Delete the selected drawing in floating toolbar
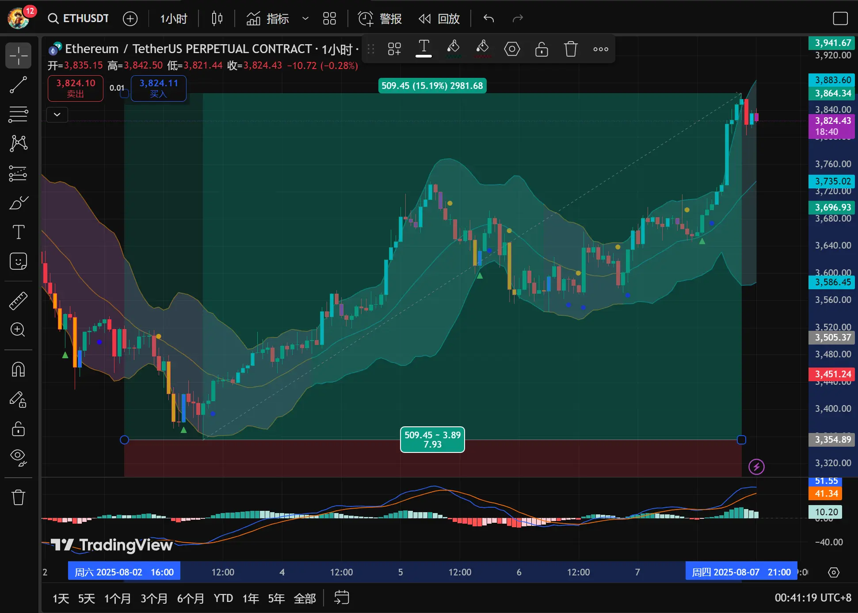 pyautogui.click(x=571, y=49)
